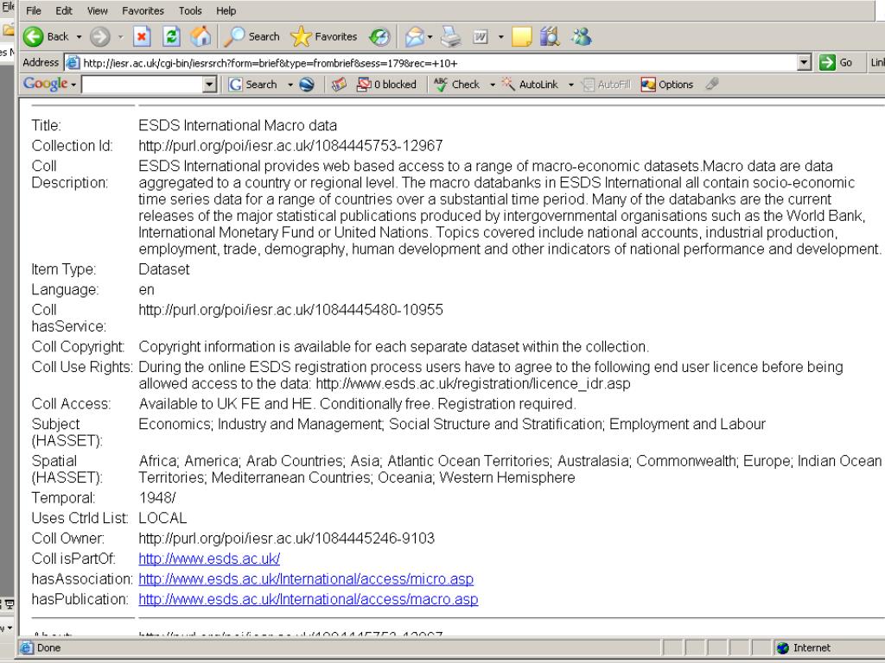Open the Back button history dropdown arrow
Viewport: 885px width, 663px height.
pos(79,37)
